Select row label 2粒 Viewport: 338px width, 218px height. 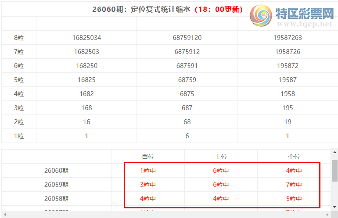19,122
